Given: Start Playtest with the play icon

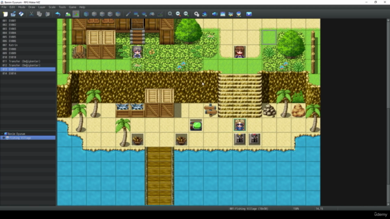Looking at the screenshot, I should (249, 14).
